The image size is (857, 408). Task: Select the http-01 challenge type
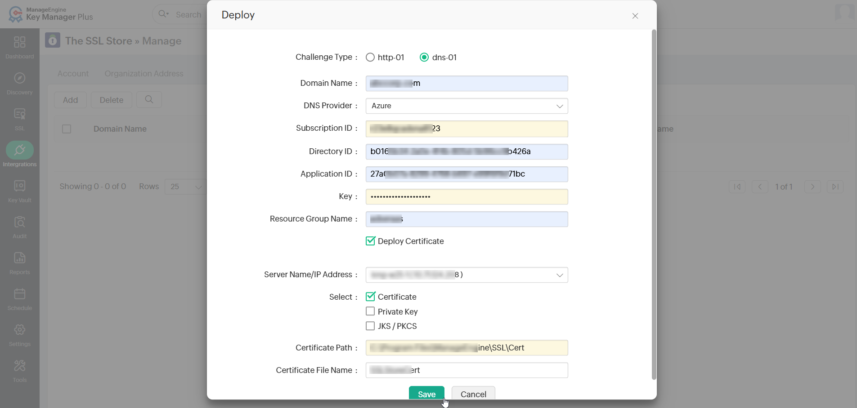tap(370, 57)
